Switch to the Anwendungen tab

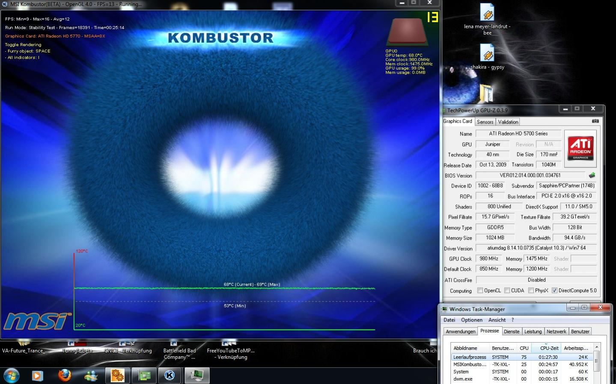461,331
